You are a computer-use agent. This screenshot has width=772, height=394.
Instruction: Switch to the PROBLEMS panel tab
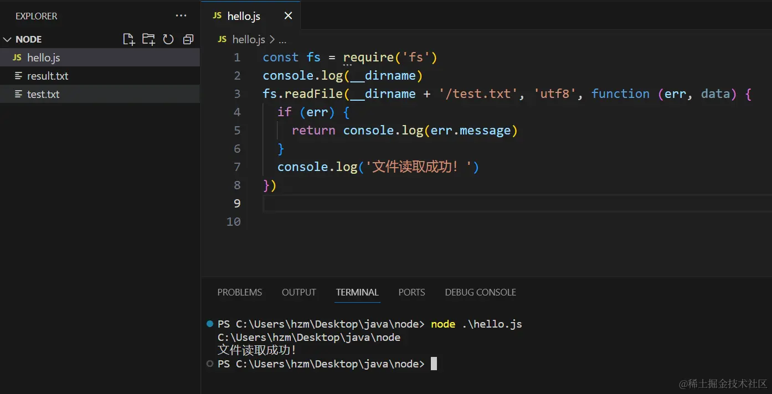point(240,292)
